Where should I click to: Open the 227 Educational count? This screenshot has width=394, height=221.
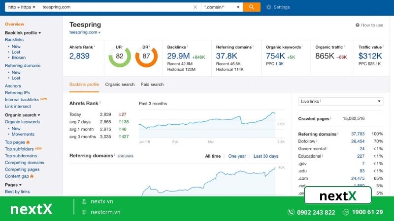[361, 156]
